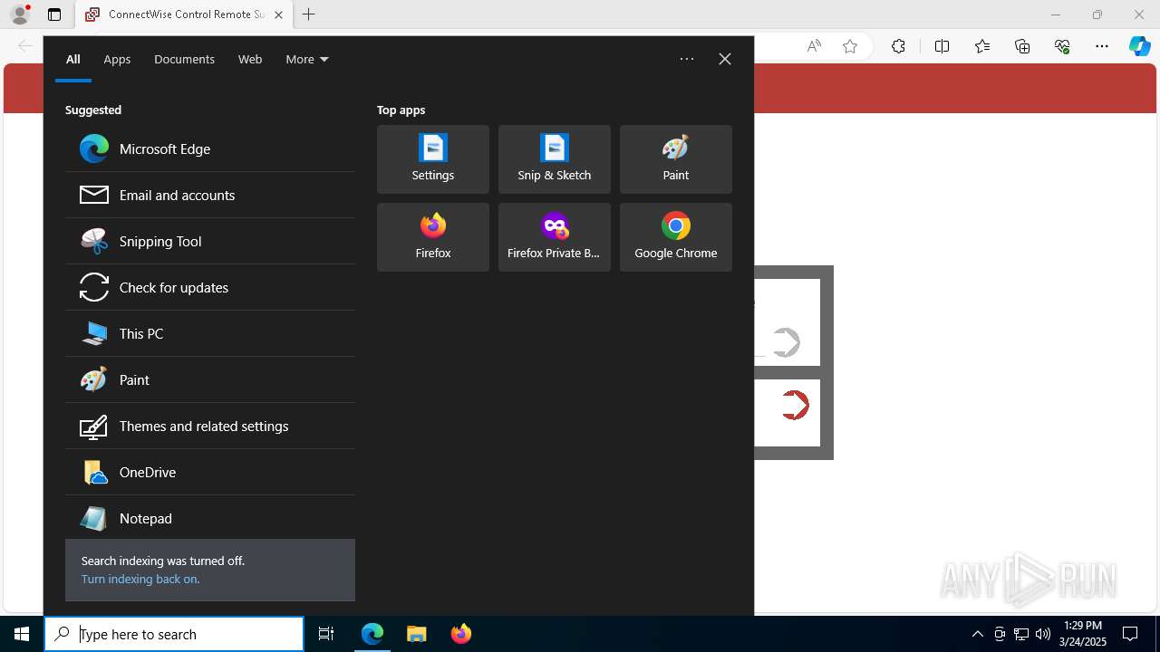
Task: Select Check for updates suggestion
Action: (x=210, y=287)
